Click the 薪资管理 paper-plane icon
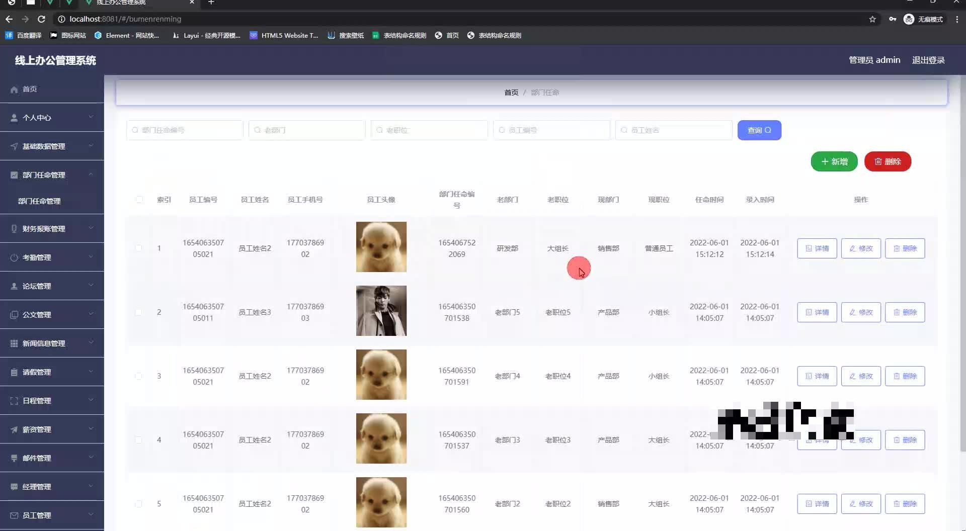This screenshot has width=966, height=531. click(x=14, y=429)
